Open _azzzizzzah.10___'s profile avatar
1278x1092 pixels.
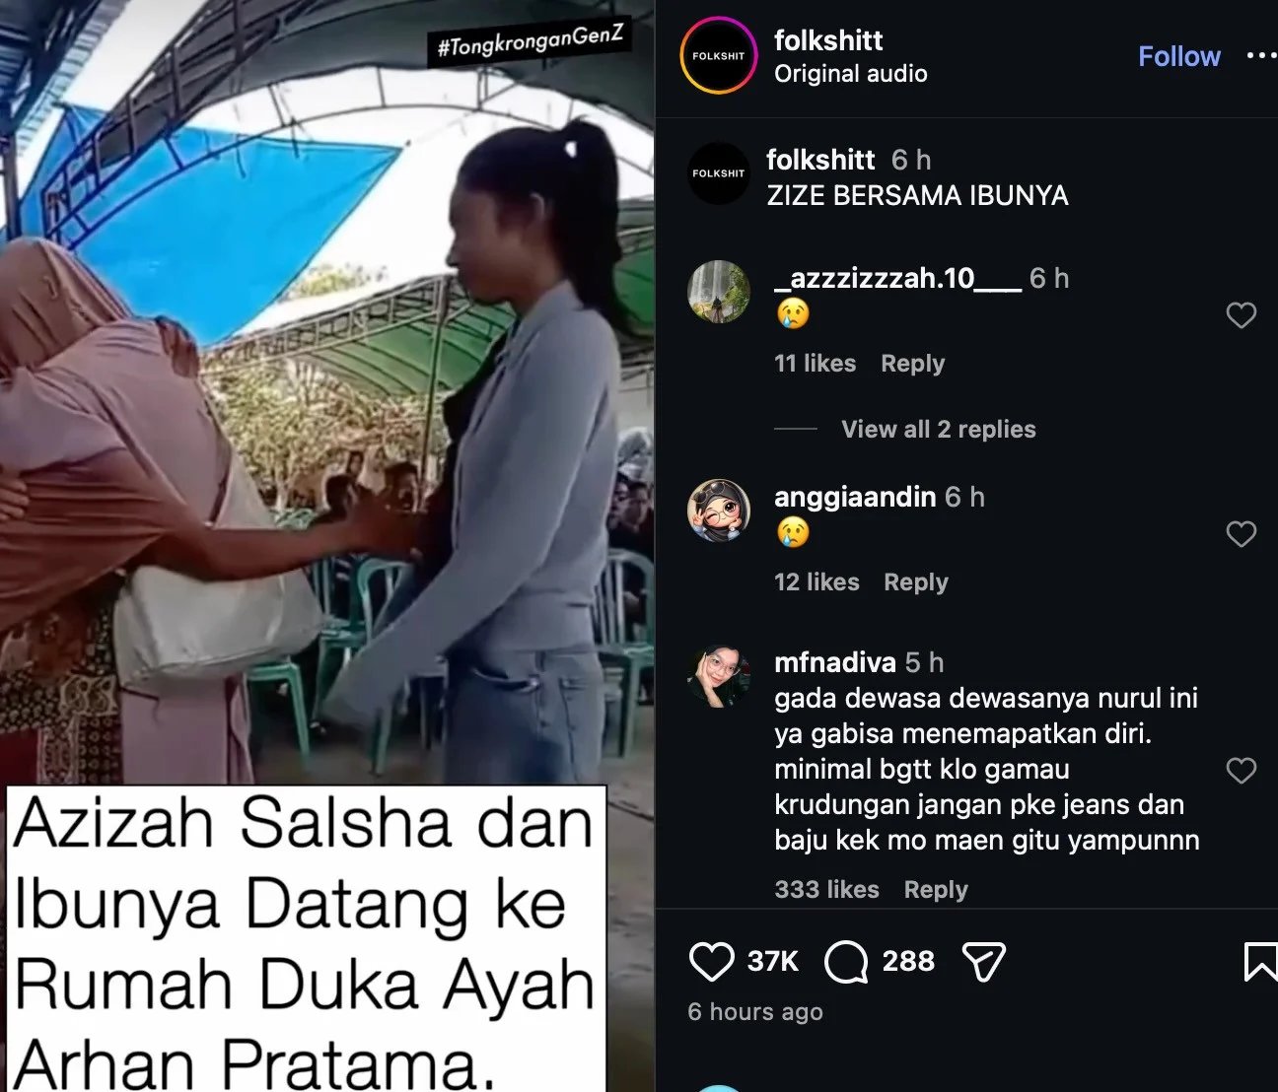coord(719,292)
